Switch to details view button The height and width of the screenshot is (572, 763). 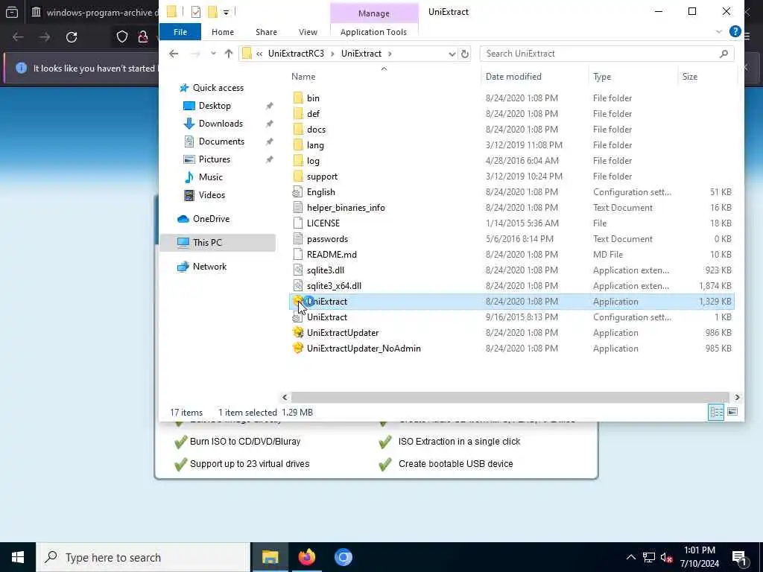(716, 412)
